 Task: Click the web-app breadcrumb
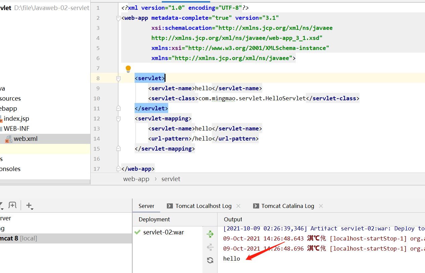point(136,179)
